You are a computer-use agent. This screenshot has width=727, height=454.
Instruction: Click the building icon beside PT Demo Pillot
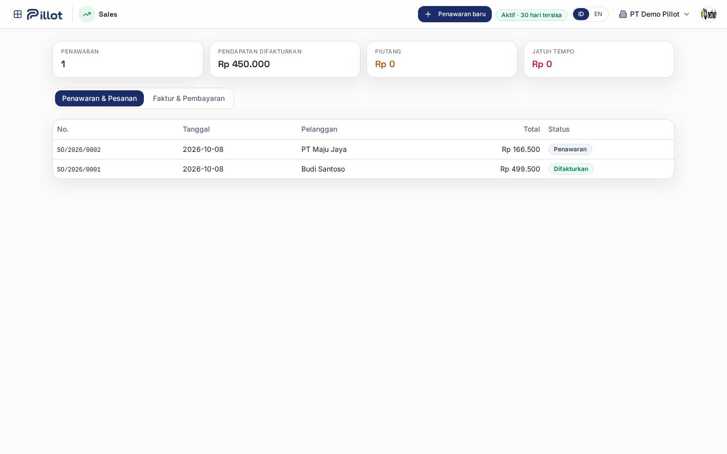click(623, 14)
